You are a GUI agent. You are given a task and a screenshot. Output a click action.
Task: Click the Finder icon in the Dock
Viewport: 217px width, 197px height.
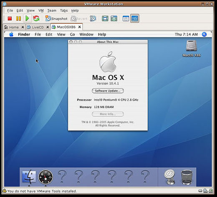[29, 177]
